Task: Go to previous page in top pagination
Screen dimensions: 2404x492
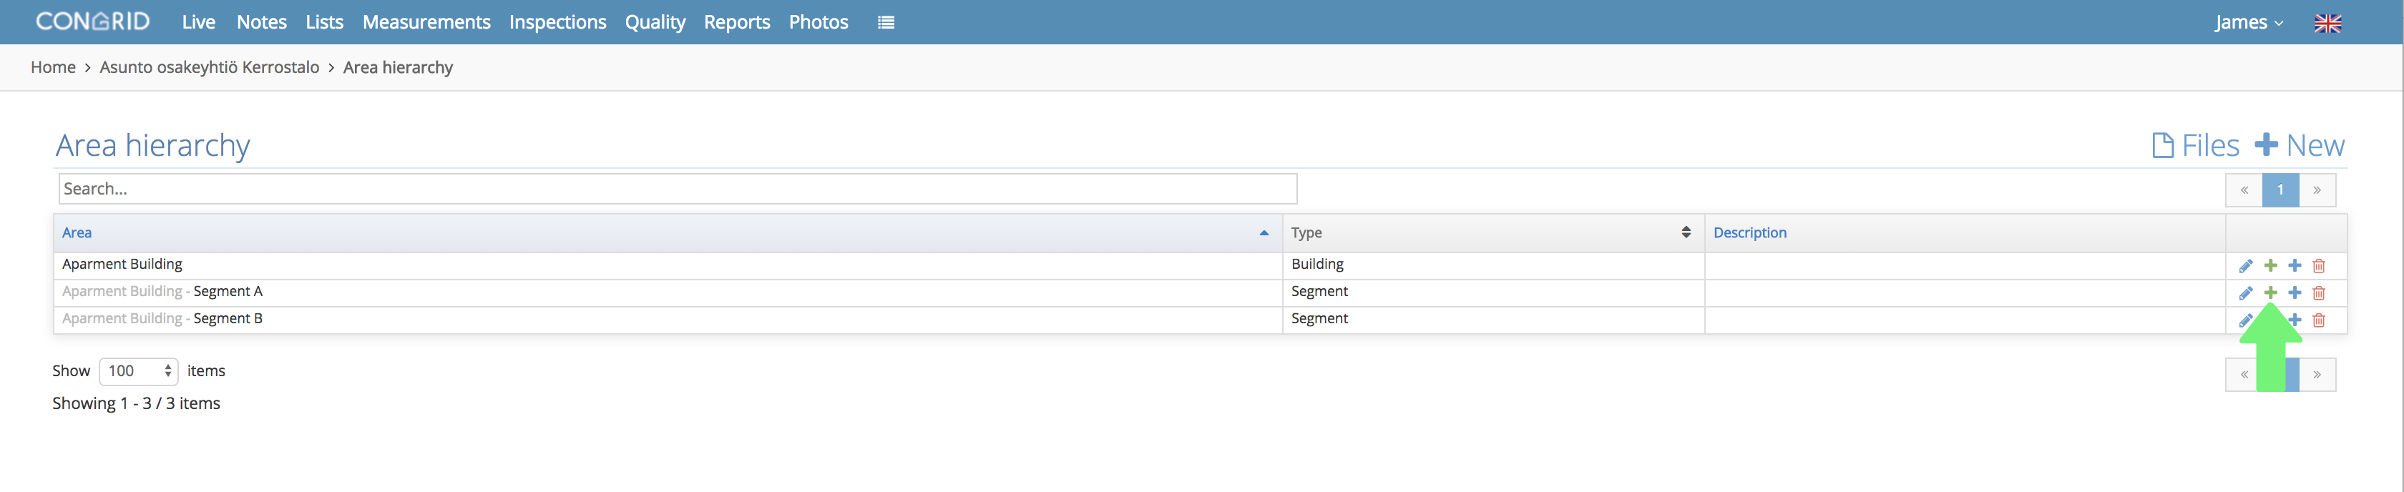Action: (x=2244, y=190)
